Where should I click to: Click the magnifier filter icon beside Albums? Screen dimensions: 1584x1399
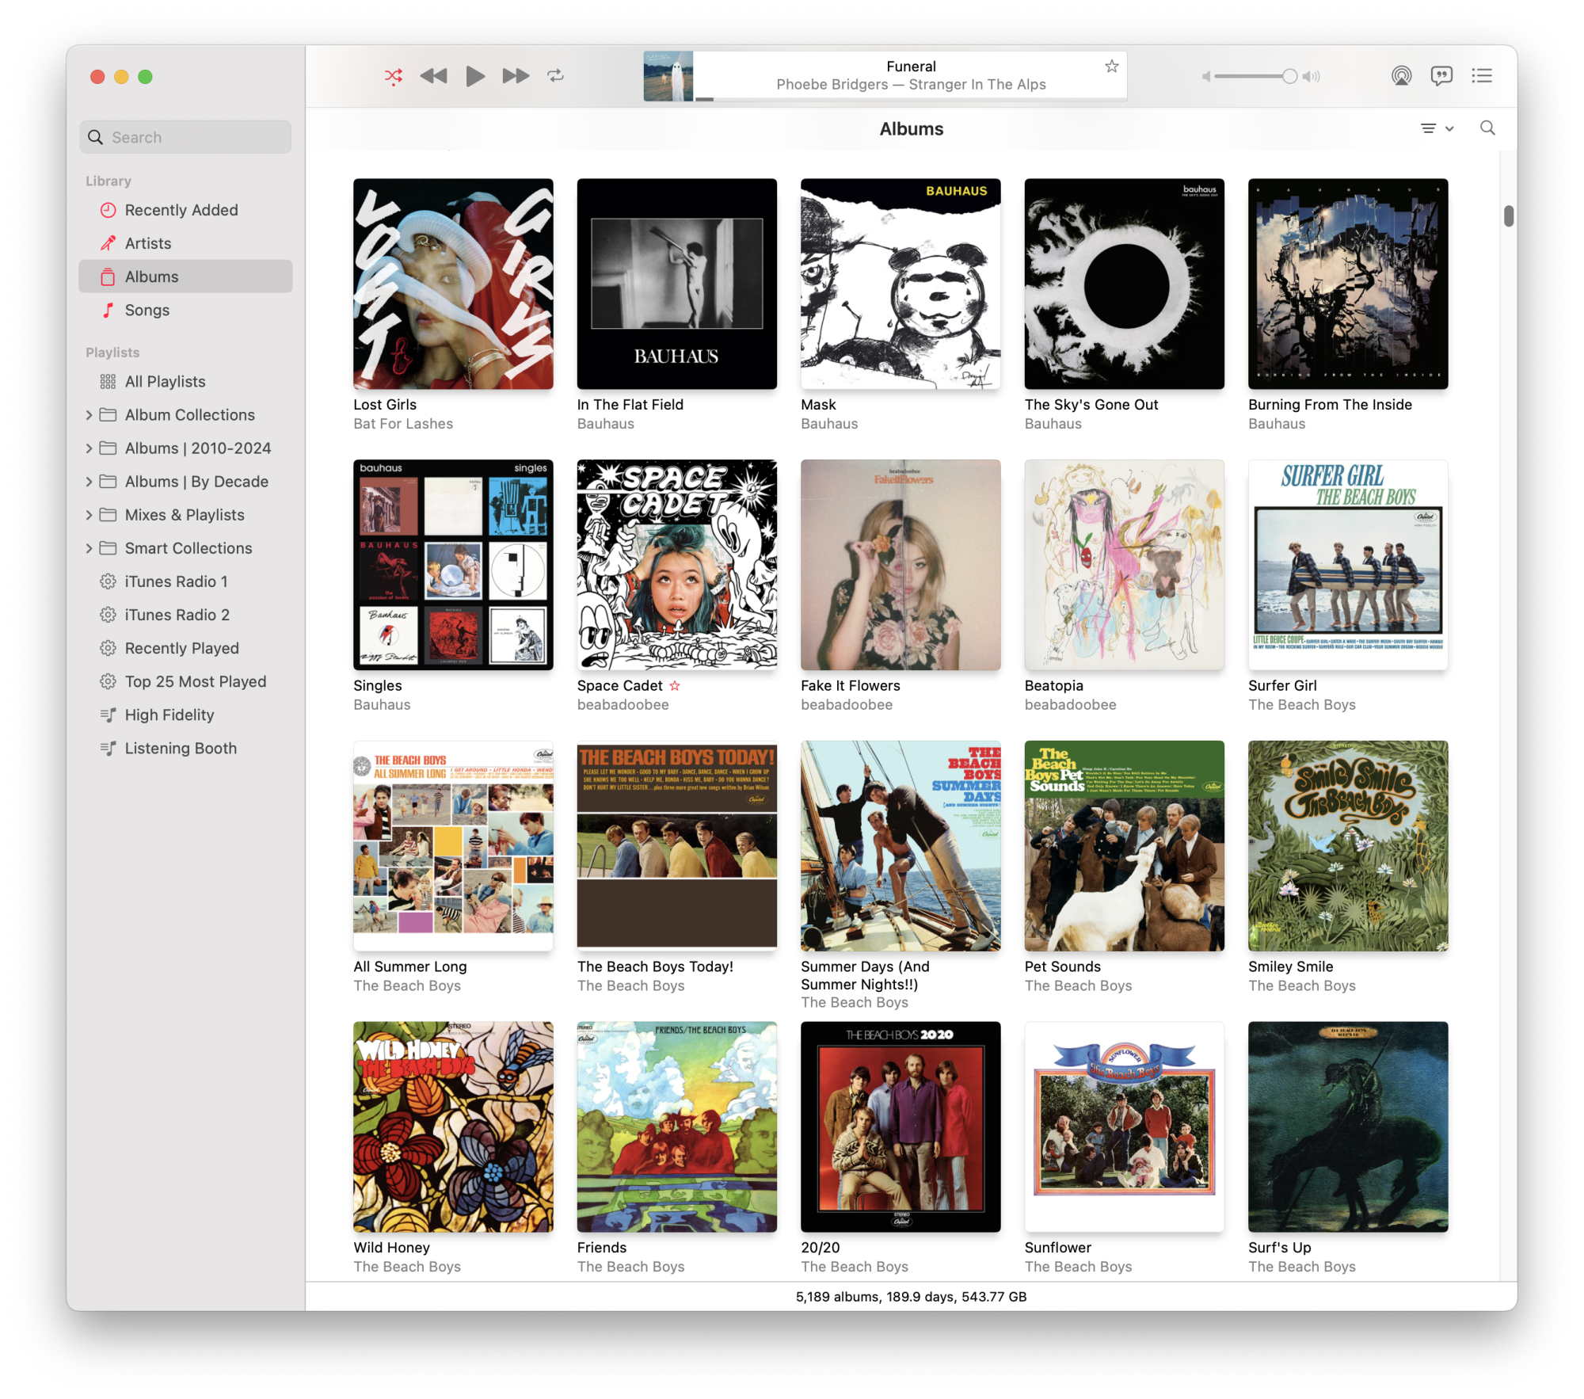[x=1487, y=128]
